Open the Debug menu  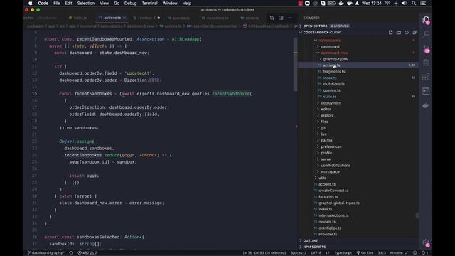coord(130,3)
